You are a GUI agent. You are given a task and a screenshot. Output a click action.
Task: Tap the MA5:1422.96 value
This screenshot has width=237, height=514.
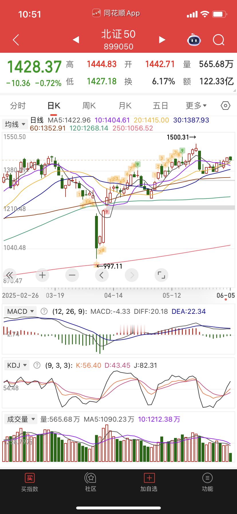(x=69, y=120)
